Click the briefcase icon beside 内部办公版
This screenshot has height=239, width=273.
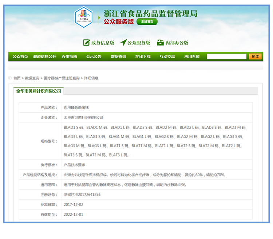161,43
